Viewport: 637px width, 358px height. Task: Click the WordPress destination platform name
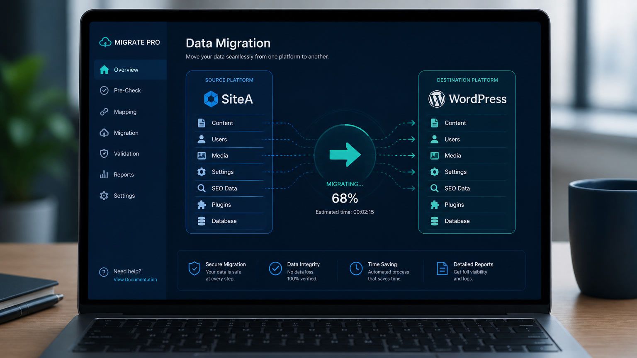[478, 99]
